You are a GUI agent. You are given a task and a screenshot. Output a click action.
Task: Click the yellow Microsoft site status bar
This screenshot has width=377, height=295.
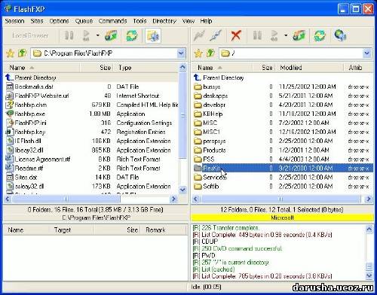click(283, 217)
